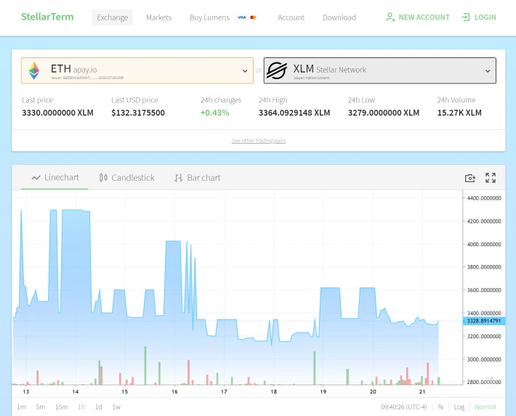Open the XLM Stellar Network dropdown
516x416 pixels.
380,70
